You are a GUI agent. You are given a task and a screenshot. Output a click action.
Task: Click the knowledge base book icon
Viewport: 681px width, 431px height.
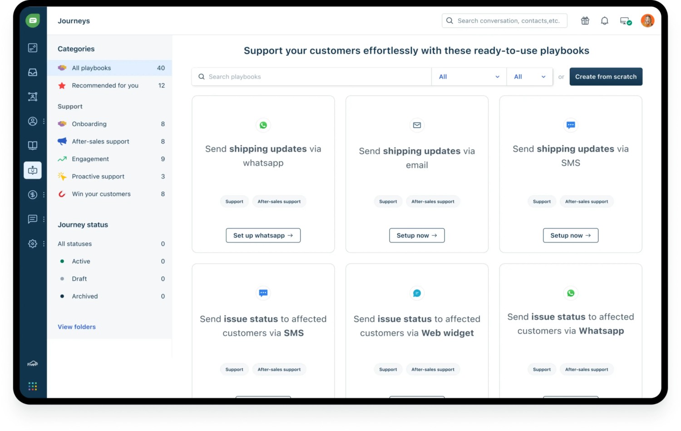33,145
